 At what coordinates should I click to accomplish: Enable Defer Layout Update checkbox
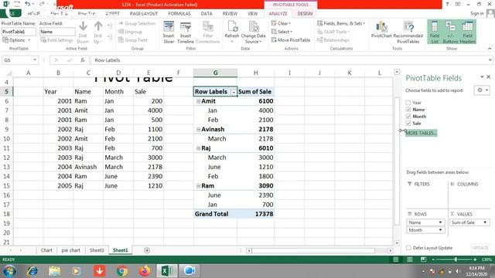click(x=408, y=248)
